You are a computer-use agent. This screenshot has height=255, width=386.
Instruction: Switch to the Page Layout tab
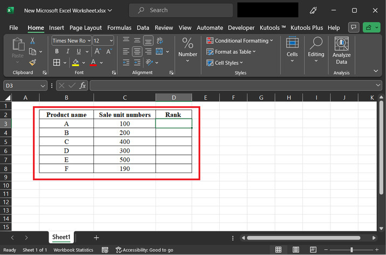pyautogui.click(x=85, y=27)
